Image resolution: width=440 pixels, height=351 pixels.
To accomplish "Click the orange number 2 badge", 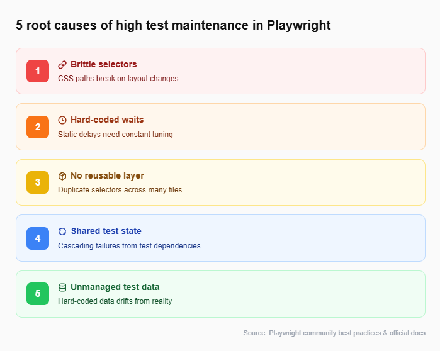I will [x=38, y=126].
